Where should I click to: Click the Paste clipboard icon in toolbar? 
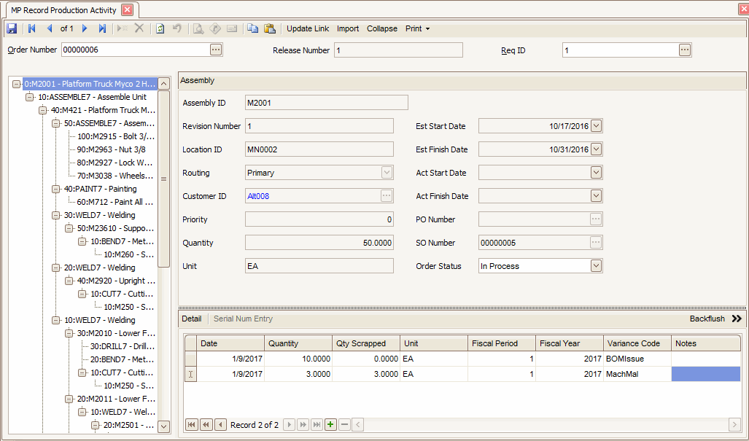click(x=270, y=28)
